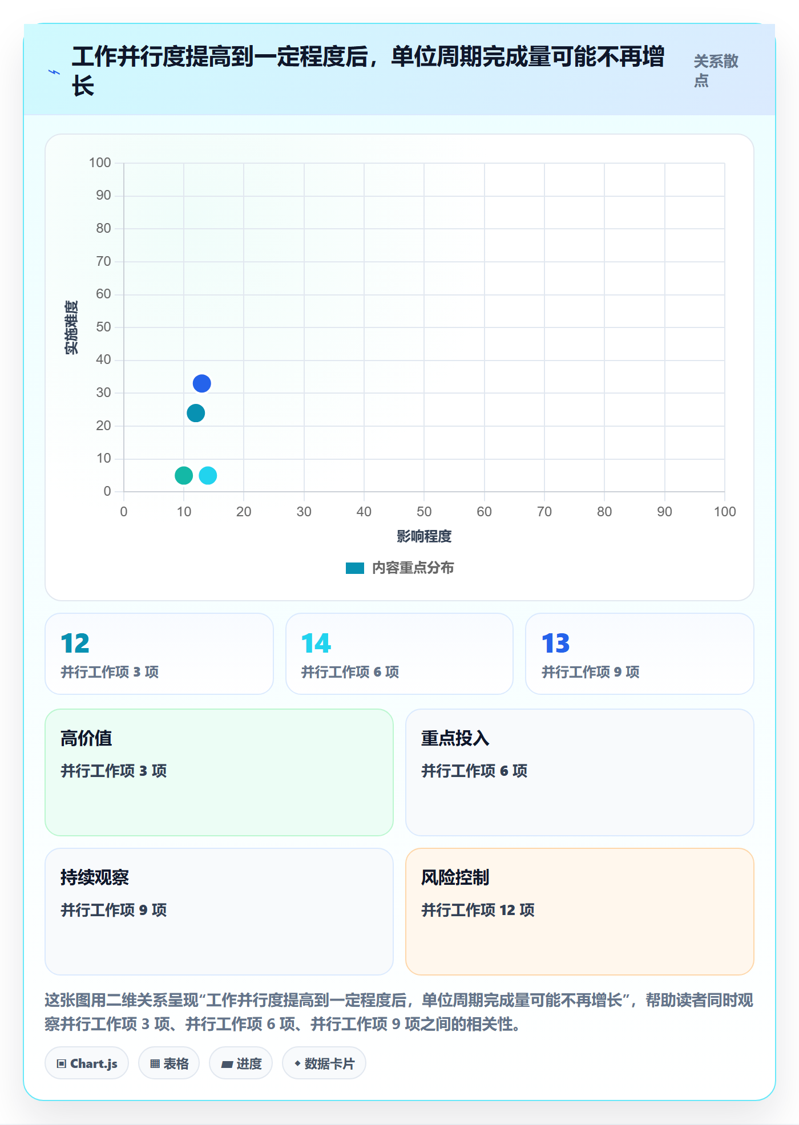Click the 内容重点分布 legend label

click(x=413, y=568)
